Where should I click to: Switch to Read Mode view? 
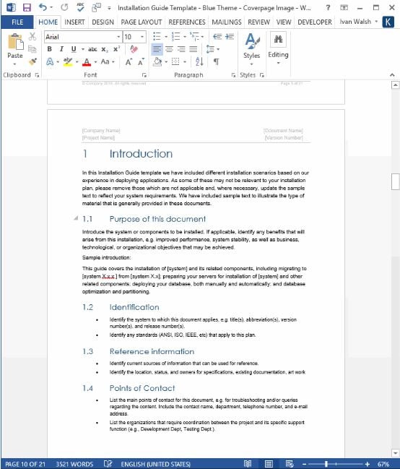click(x=248, y=464)
